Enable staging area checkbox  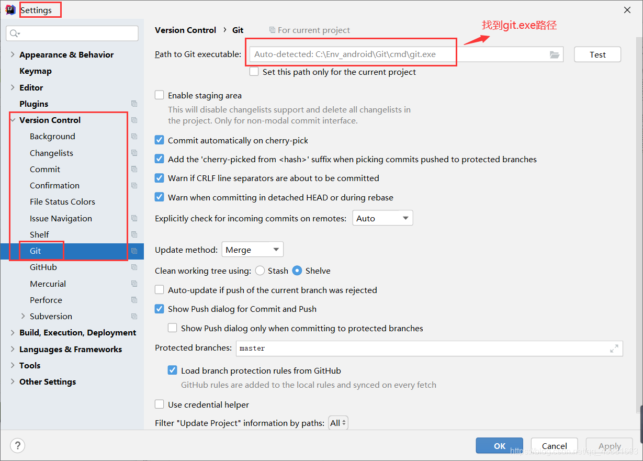click(160, 95)
